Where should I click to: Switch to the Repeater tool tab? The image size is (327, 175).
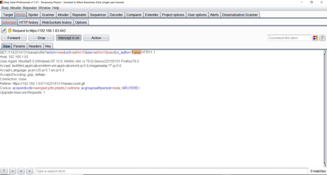[x=79, y=15]
